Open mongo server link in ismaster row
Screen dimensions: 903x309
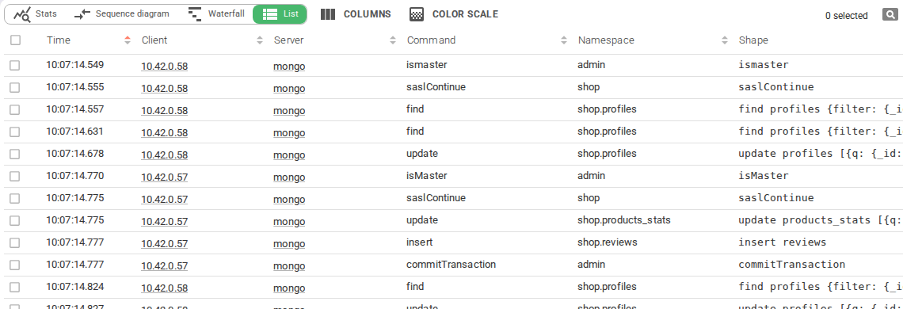coord(289,66)
